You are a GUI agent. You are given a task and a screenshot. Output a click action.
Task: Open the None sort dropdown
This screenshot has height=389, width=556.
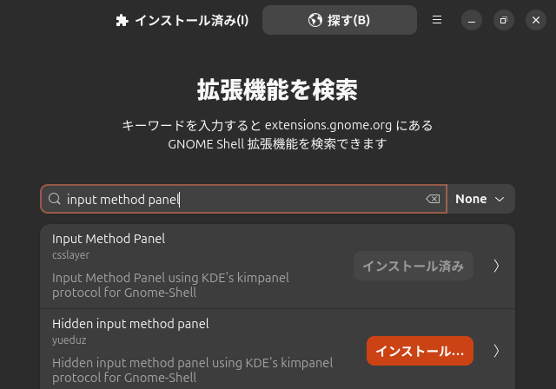[481, 199]
